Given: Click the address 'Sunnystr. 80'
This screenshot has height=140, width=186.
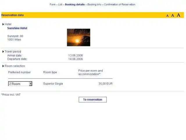Looking at the screenshot, I should tap(15, 36).
